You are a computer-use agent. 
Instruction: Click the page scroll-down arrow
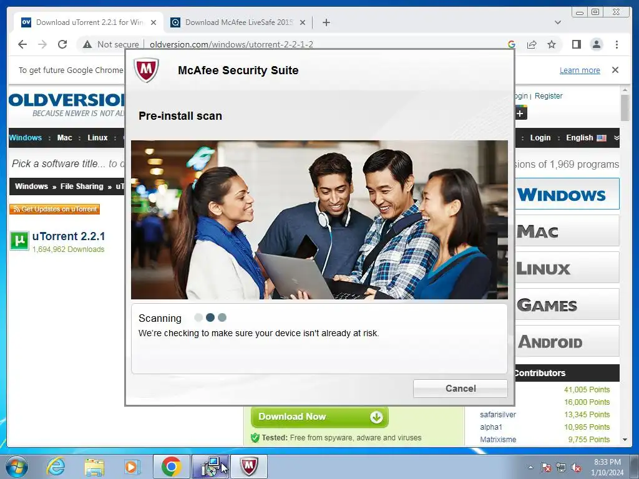click(x=625, y=440)
